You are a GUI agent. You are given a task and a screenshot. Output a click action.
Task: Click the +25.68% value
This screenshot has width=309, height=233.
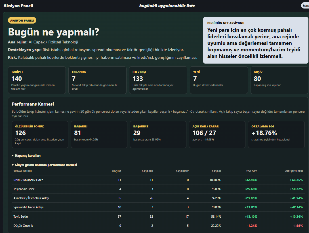click(251, 189)
